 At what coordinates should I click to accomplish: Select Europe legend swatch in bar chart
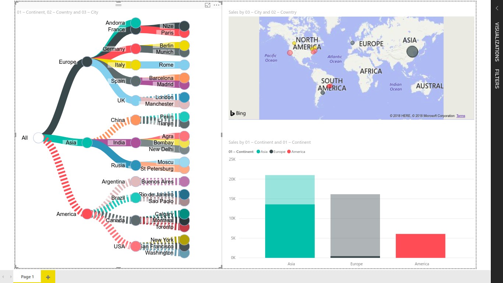pyautogui.click(x=271, y=152)
